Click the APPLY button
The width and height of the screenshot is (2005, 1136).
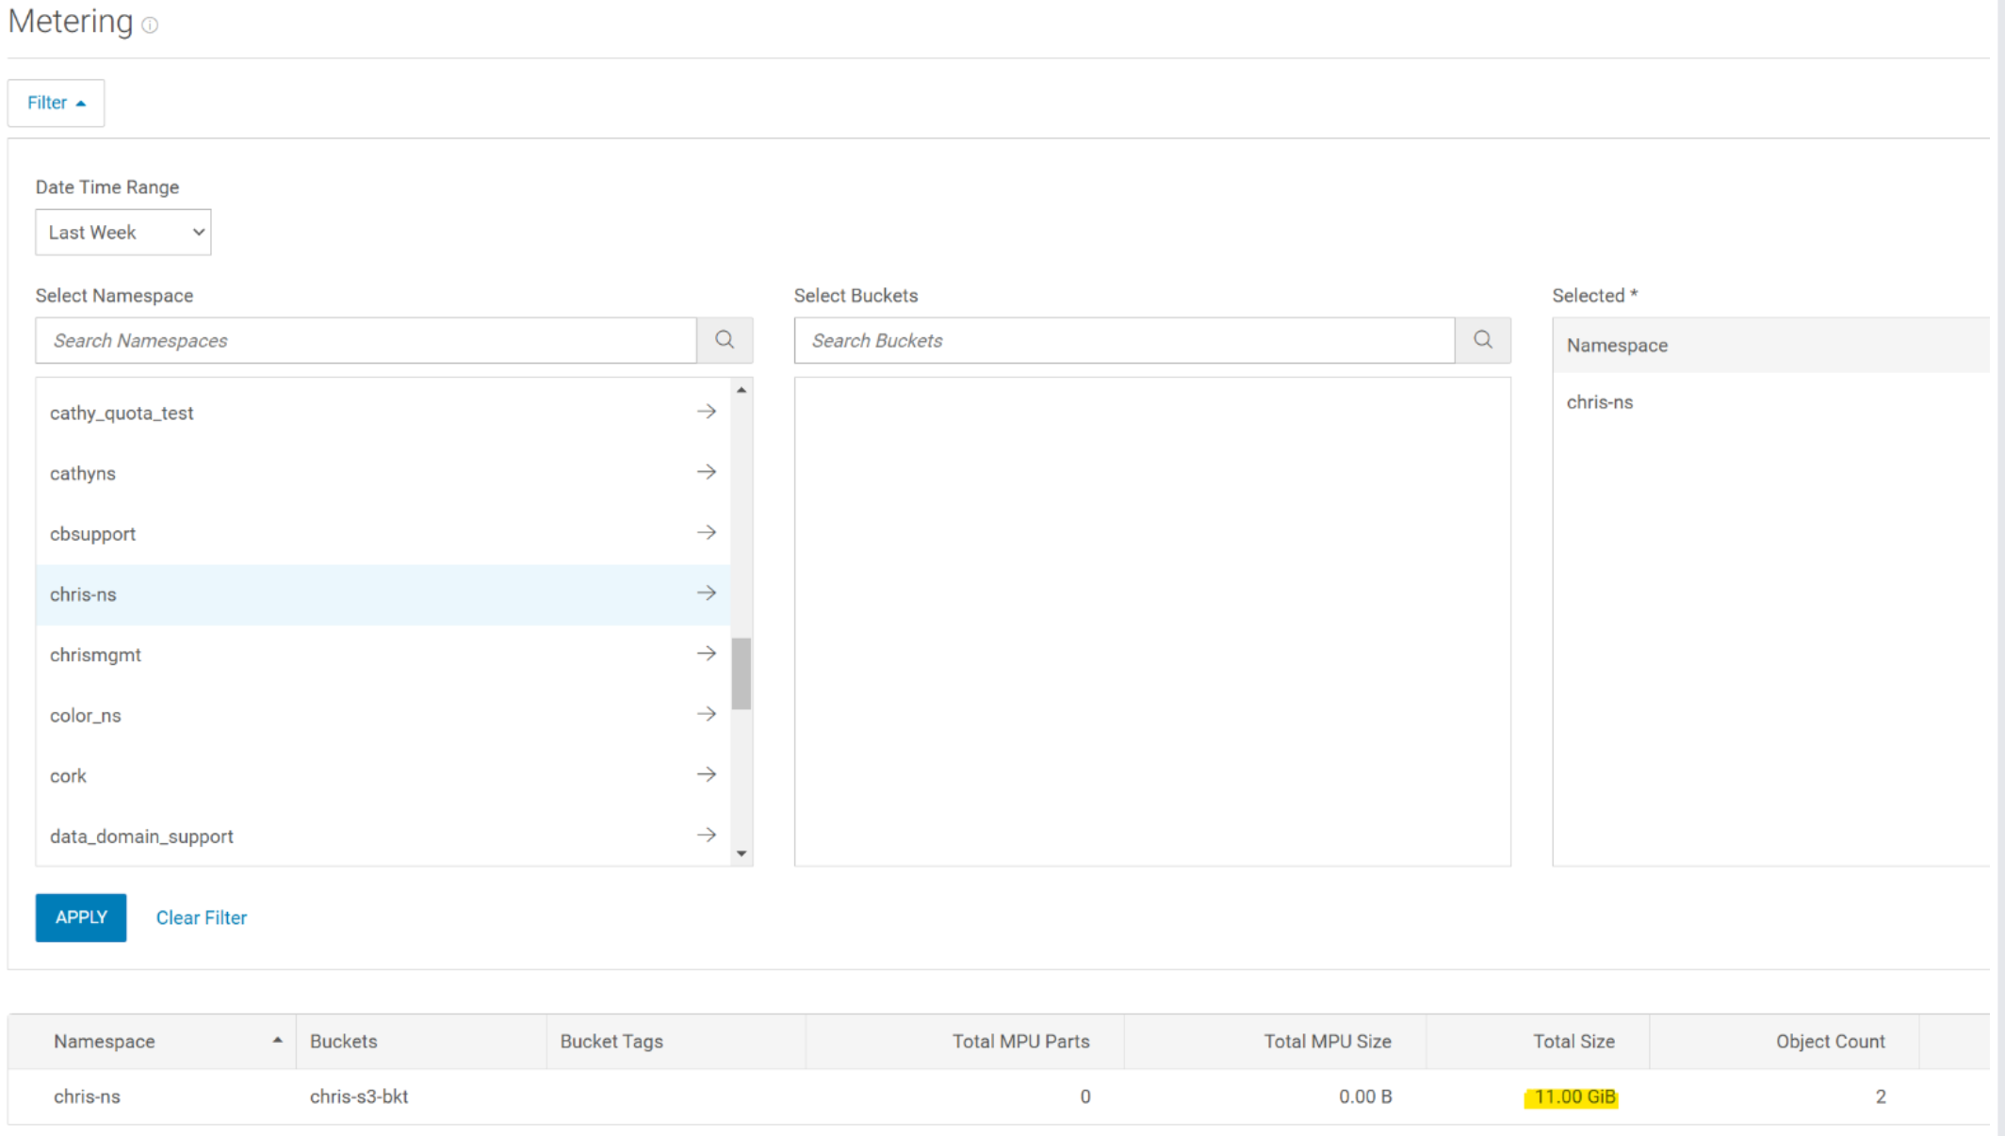[81, 917]
